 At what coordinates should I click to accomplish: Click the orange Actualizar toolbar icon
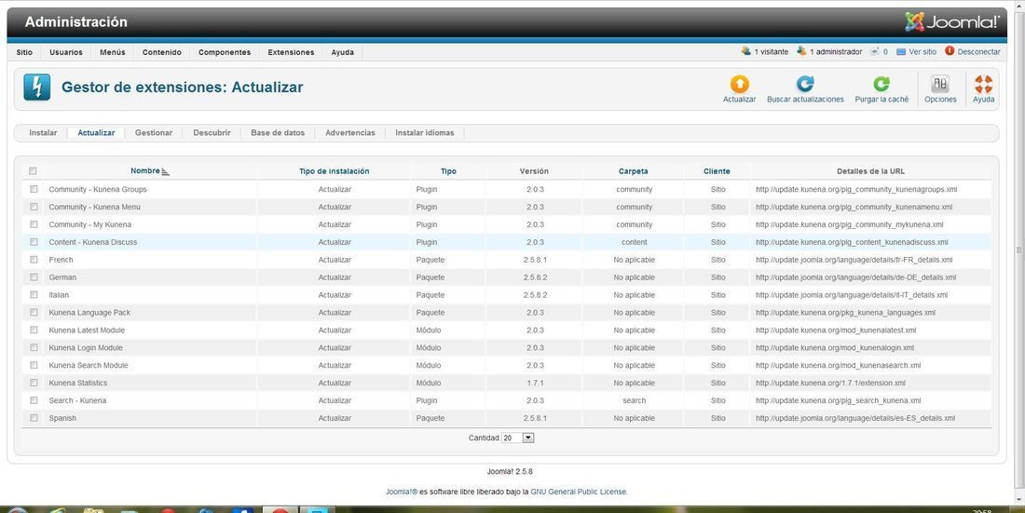point(739,84)
